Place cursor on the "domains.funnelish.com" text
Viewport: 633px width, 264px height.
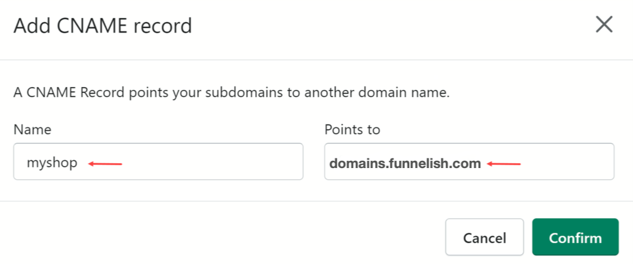click(405, 163)
